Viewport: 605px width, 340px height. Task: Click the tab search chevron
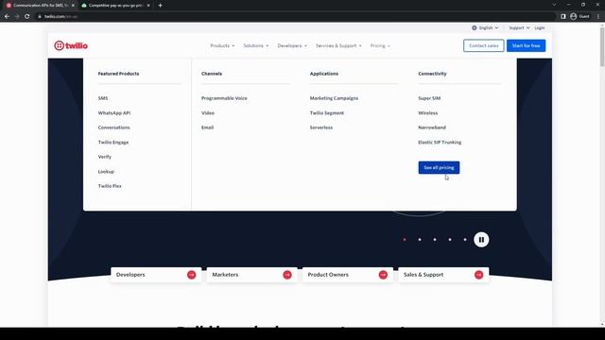pyautogui.click(x=554, y=5)
